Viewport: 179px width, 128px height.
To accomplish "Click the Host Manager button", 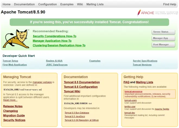I will tap(163, 45).
